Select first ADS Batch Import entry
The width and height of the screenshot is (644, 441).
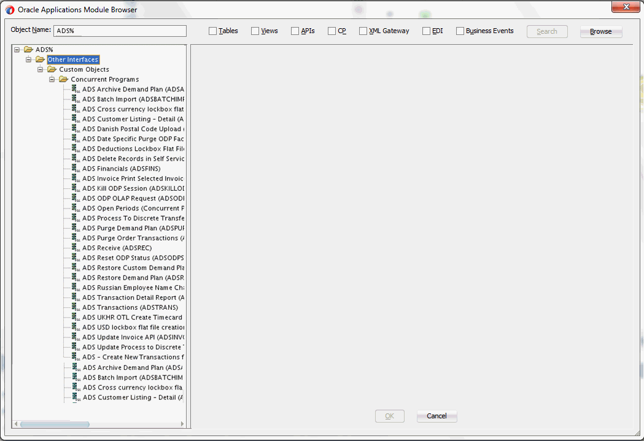(x=133, y=99)
